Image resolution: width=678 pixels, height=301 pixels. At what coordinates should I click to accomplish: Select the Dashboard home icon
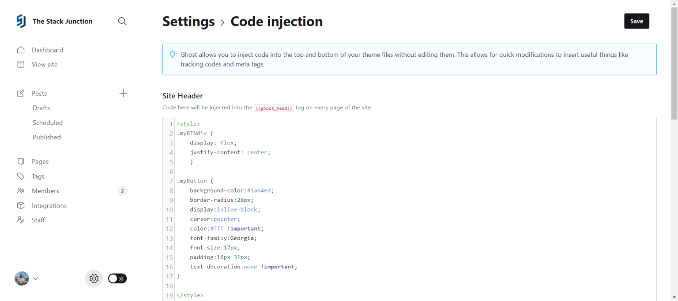pos(21,50)
